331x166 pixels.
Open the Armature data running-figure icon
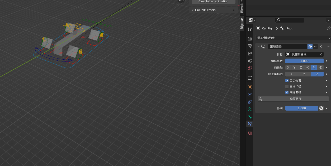[x=249, y=109]
